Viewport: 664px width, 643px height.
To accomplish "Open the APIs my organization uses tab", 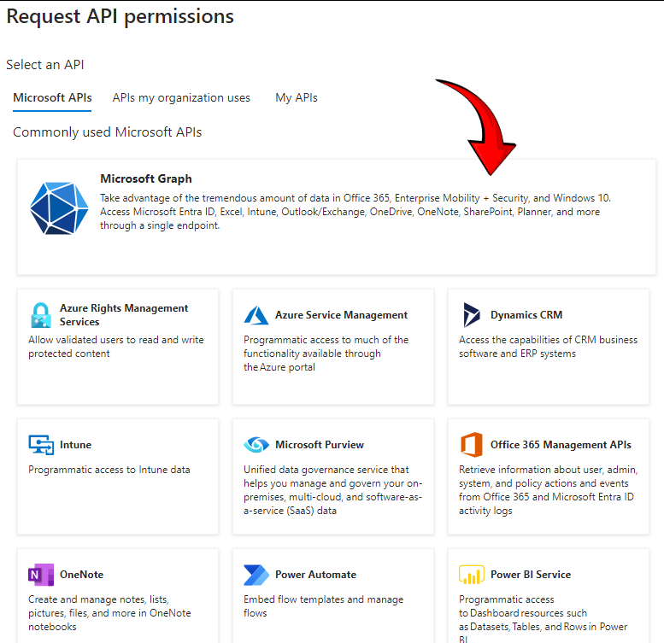I will 181,97.
